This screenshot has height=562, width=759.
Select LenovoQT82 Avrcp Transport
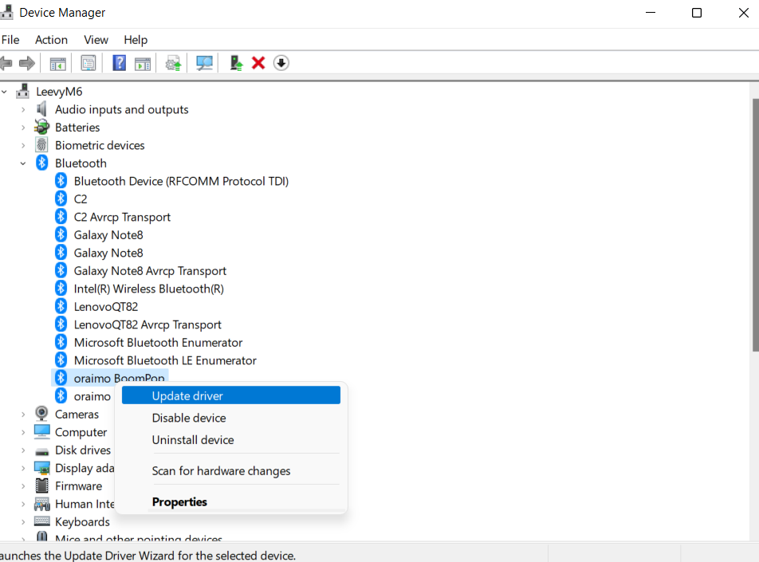pyautogui.click(x=147, y=324)
